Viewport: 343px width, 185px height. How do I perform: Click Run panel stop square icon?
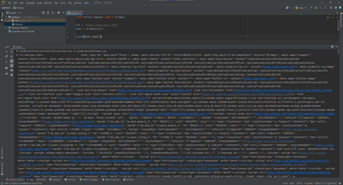[7, 62]
